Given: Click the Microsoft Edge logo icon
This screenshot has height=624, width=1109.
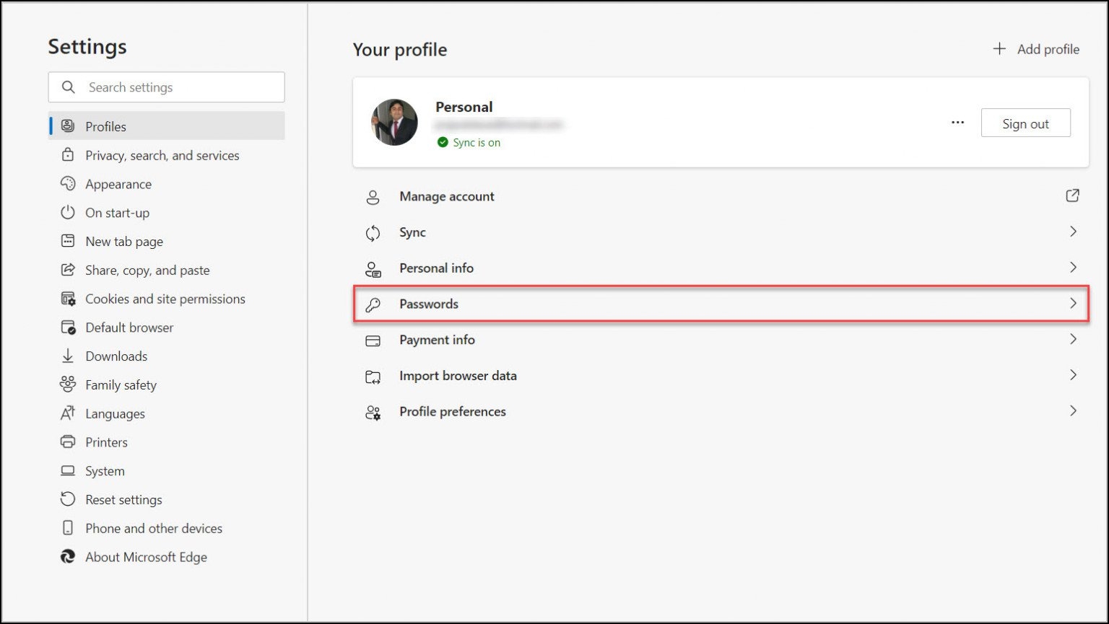Looking at the screenshot, I should click(x=68, y=557).
